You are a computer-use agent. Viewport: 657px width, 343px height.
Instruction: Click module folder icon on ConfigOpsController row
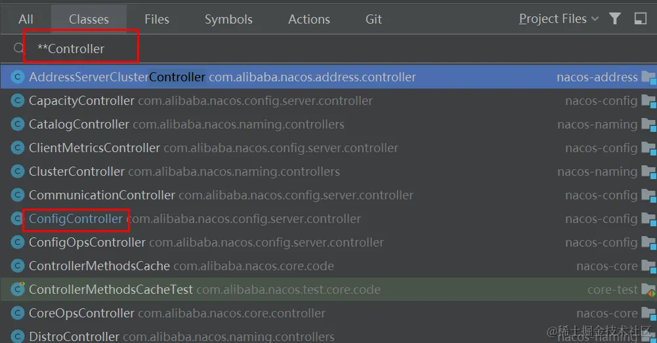pos(648,243)
